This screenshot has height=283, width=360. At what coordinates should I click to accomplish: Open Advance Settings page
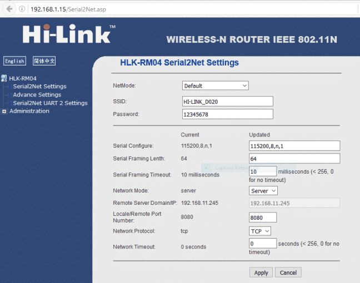37,95
